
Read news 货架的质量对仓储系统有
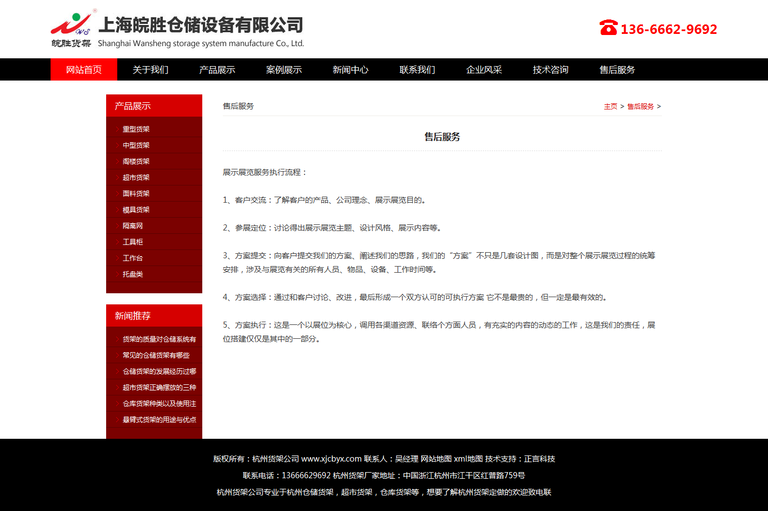point(159,339)
